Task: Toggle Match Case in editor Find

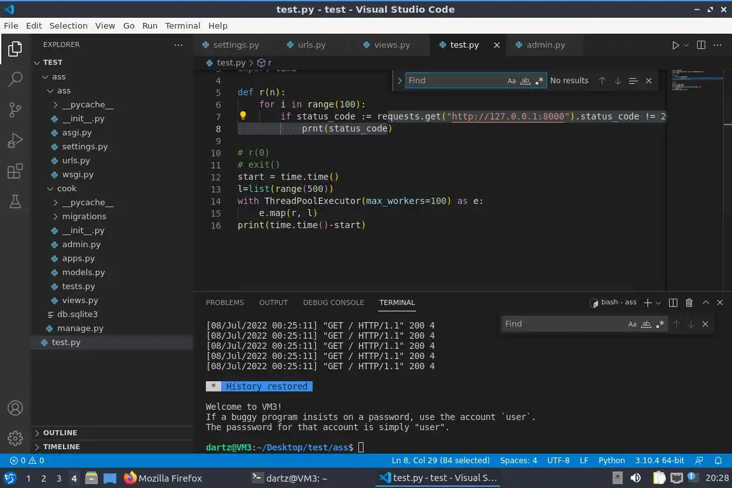Action: 512,81
